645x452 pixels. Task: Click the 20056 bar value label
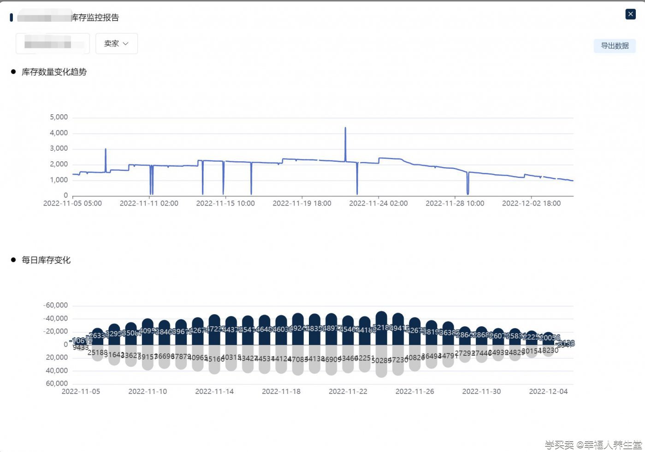pyautogui.click(x=550, y=338)
